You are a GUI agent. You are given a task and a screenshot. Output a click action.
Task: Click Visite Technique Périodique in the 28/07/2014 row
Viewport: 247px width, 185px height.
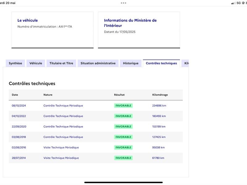click(x=61, y=158)
